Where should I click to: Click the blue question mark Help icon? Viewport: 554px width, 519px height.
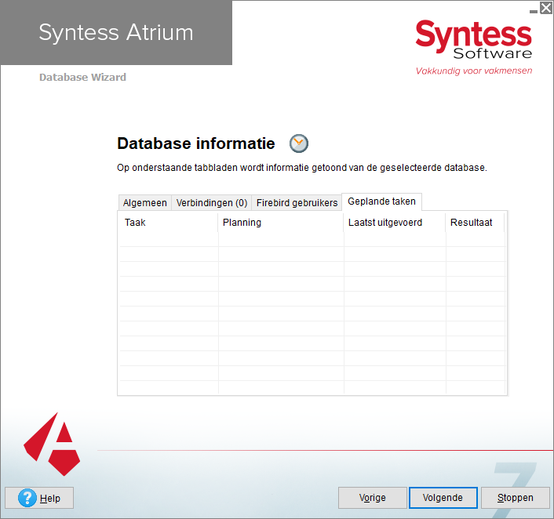coord(27,498)
